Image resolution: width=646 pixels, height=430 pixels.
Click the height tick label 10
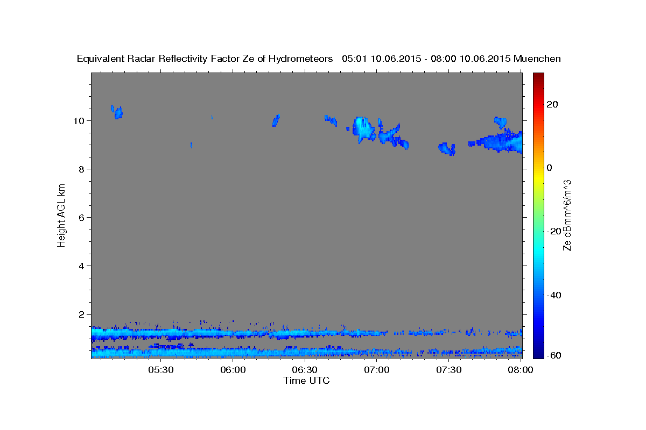click(x=79, y=120)
